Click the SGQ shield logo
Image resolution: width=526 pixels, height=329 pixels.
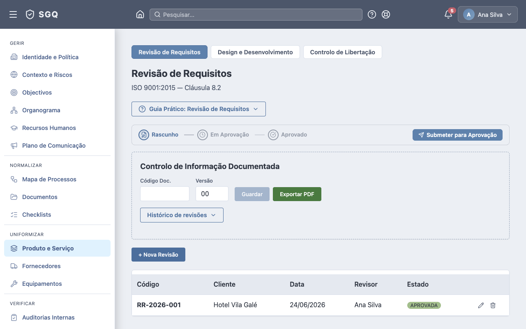30,14
